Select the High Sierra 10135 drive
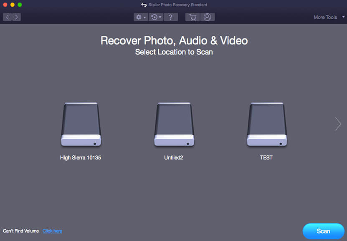Screen dimensions: 347x241 (81, 124)
